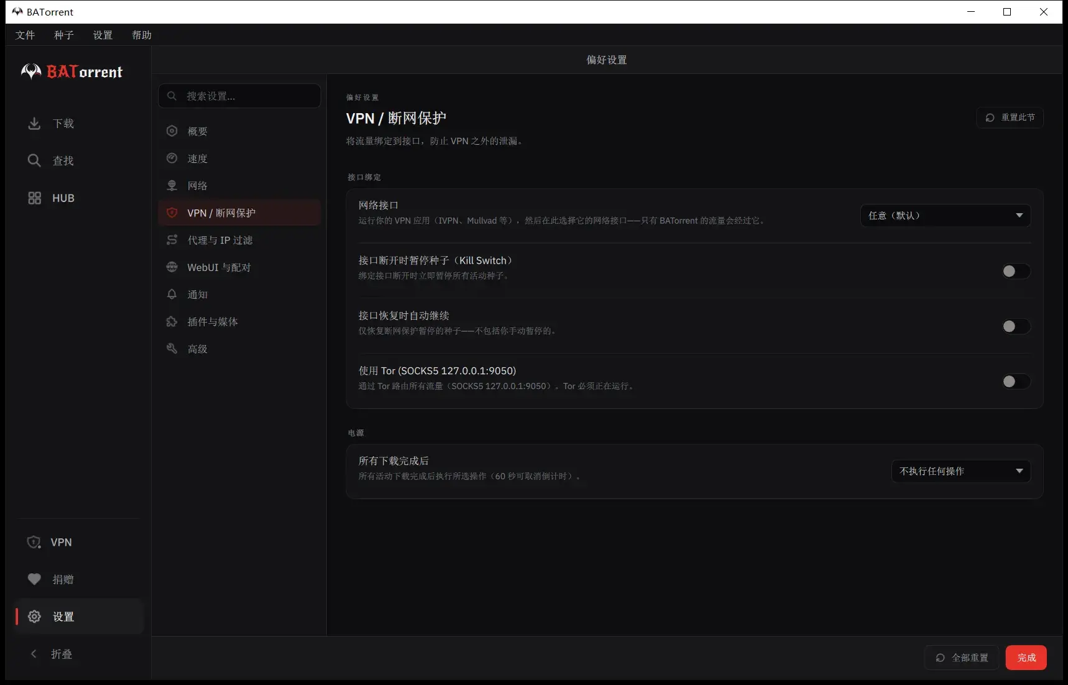Click the 折叠 collapse chevron icon
The image size is (1068, 685).
(x=34, y=654)
